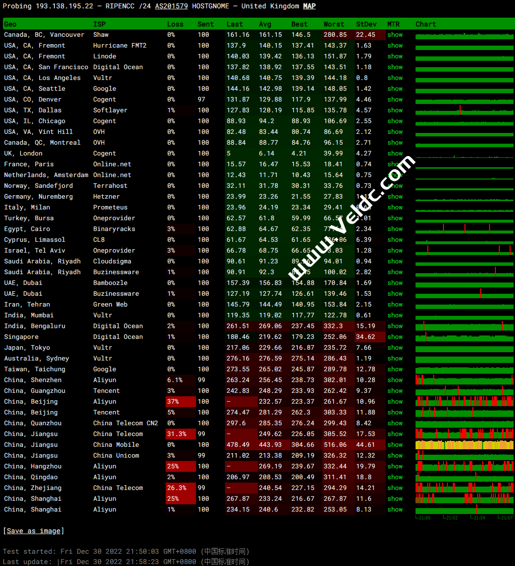Show MTR for San Francisco Digital Ocean
The image size is (515, 566).
pos(395,67)
